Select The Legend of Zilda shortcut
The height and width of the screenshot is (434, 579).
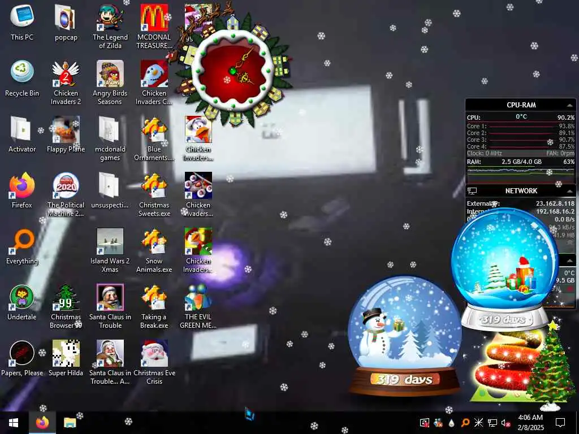click(110, 27)
